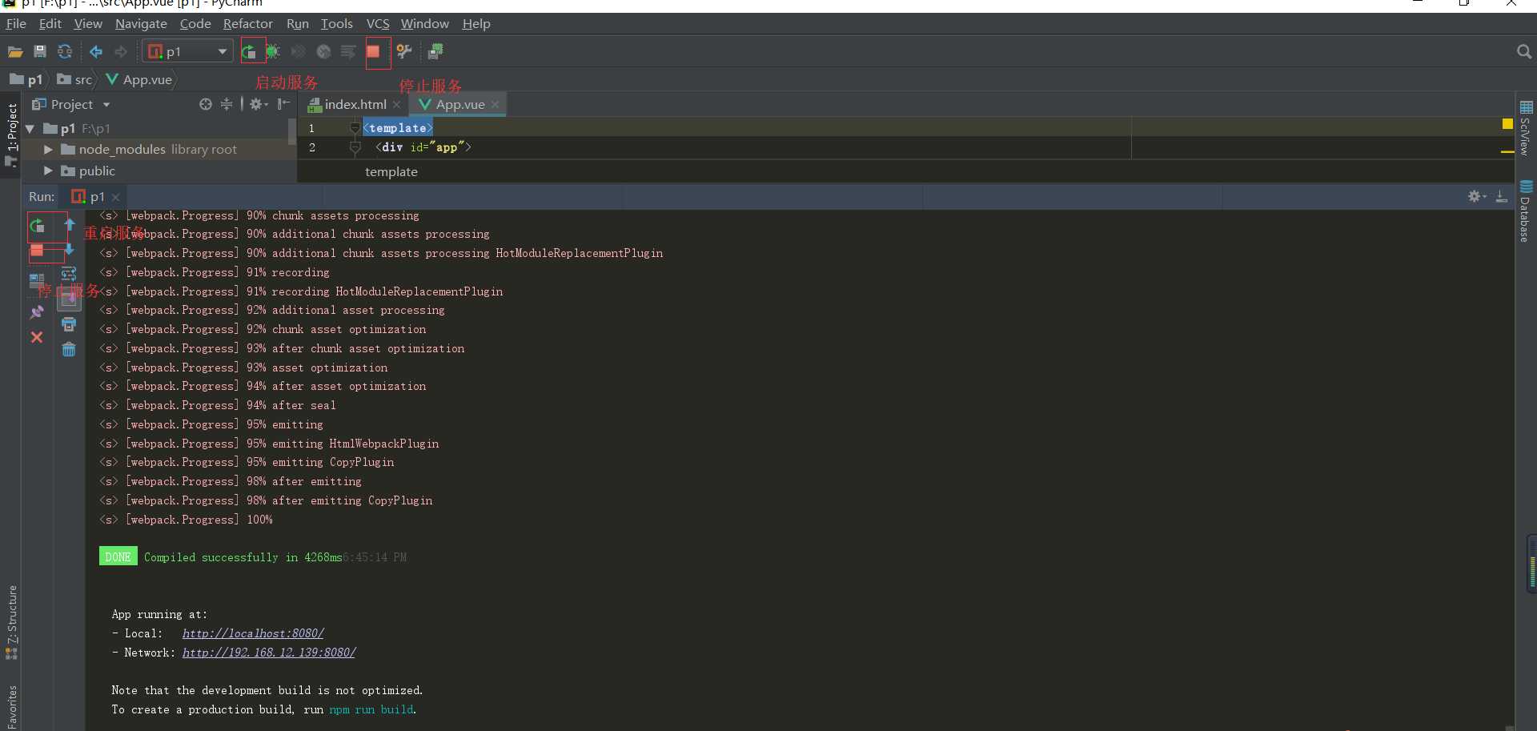
Task: Open the Project panel gear settings
Action: coord(258,104)
